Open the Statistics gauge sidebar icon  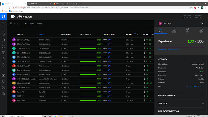point(3,34)
